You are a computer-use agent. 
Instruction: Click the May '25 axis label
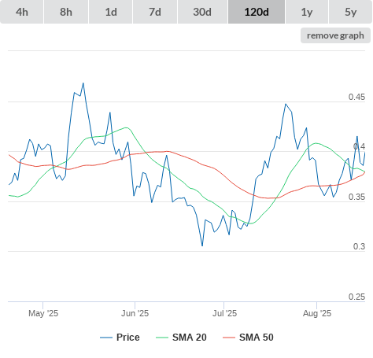[43, 313]
